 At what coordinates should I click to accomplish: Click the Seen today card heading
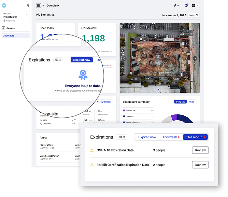(47, 28)
